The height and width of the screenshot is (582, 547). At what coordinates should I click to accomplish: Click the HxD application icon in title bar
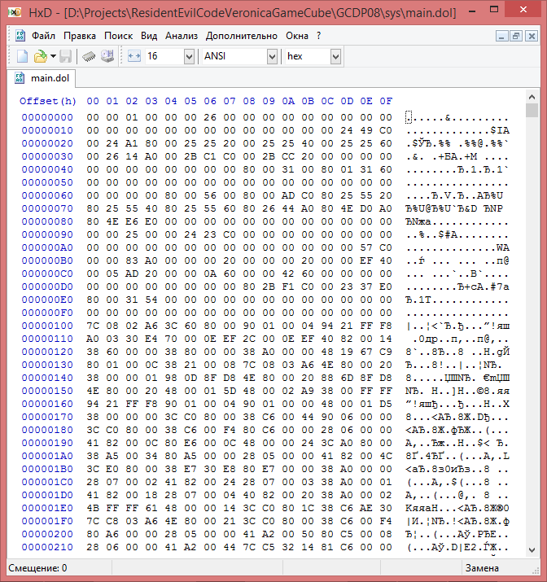tap(14, 13)
